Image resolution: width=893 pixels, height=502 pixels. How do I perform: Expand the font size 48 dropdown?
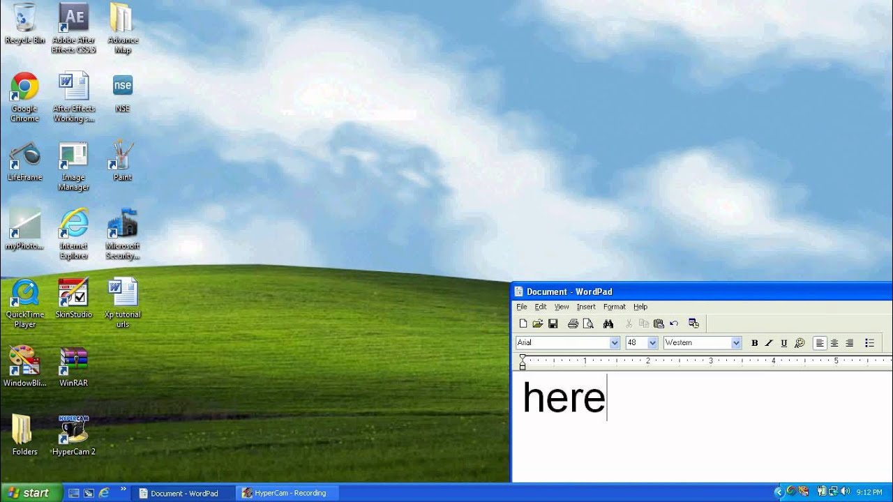pos(652,343)
